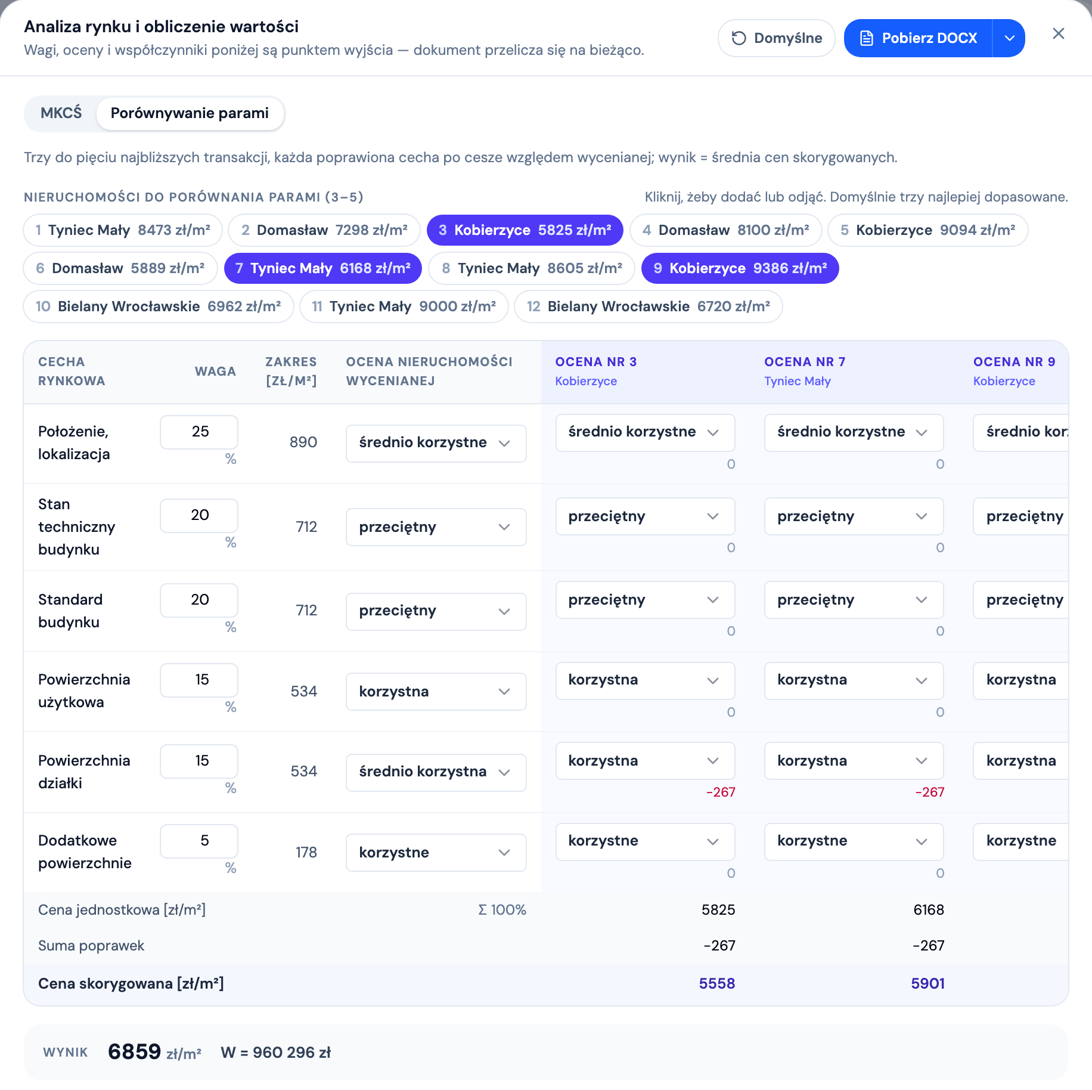1092x1090 pixels.
Task: Switch to the MKCŚ tab
Action: [x=61, y=113]
